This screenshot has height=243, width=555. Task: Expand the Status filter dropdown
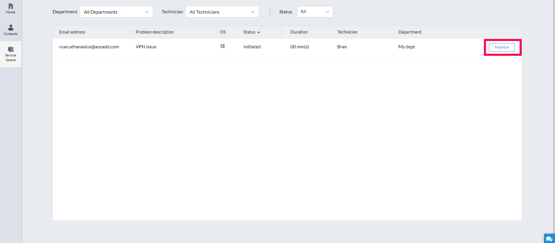coord(315,12)
